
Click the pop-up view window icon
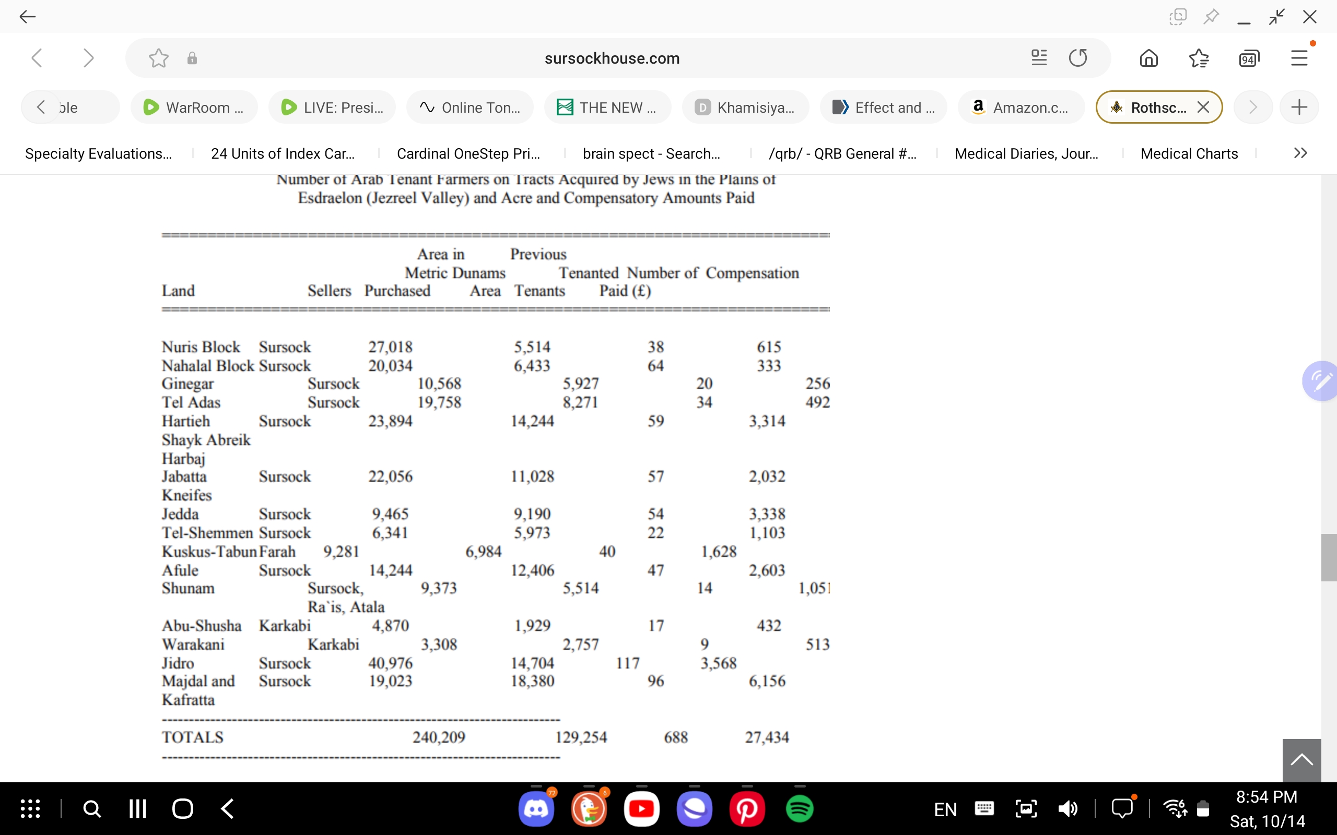click(1177, 17)
